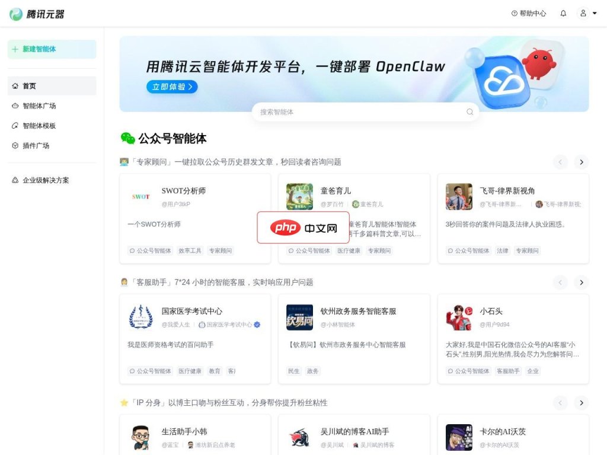Viewport: 607px width, 455px height.
Task: Click the 小石头 avatar icon
Action: tap(459, 317)
